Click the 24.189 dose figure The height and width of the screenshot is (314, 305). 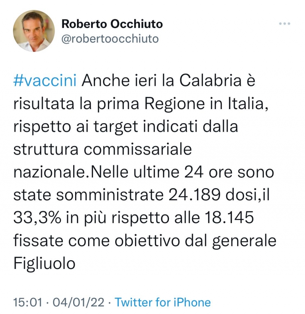194,195
